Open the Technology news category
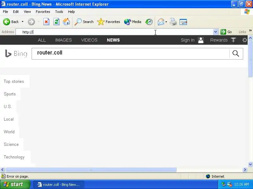Viewport: 253px width, 189px height. click(x=14, y=157)
